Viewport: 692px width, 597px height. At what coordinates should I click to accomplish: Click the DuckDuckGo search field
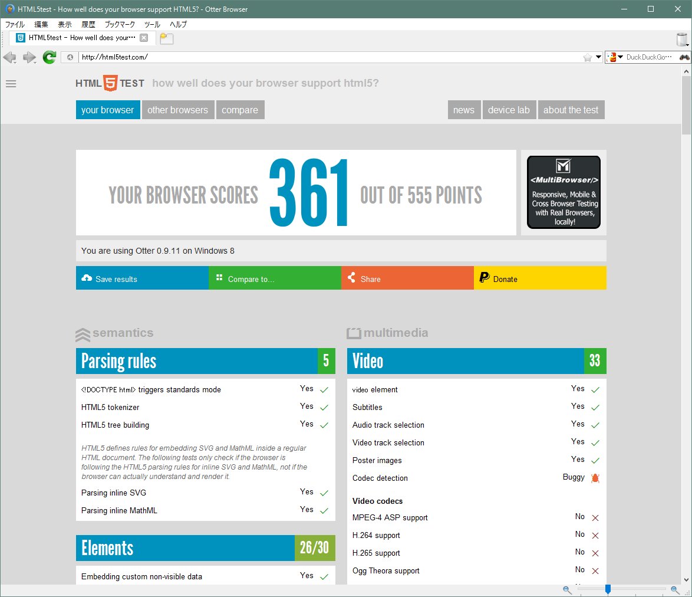click(649, 57)
